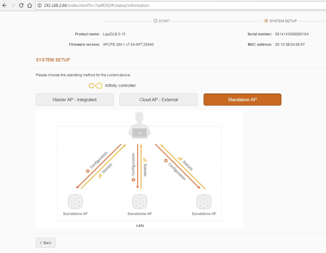Click the 'Firmware version:' label
This screenshot has width=326, height=253.
tap(84, 44)
